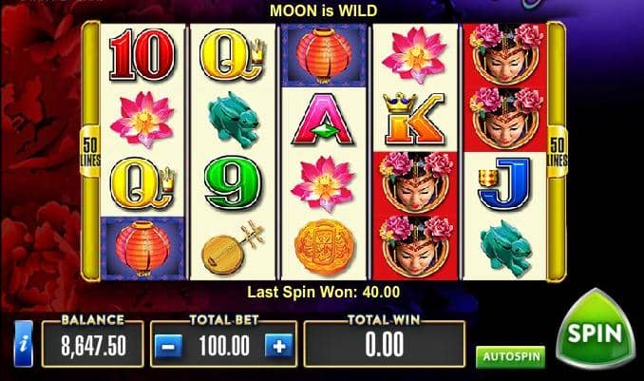644x381 pixels.
Task: Tap the golden mooncake coin symbol
Action: [x=324, y=247]
